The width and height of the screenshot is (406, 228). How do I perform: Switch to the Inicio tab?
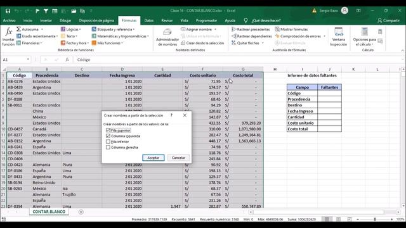28,20
